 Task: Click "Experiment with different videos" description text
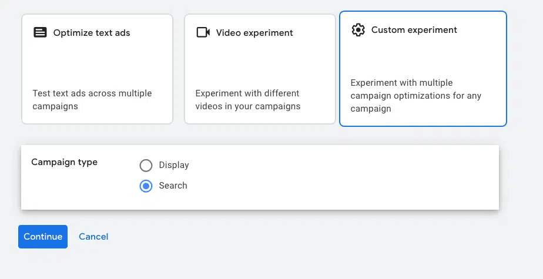pos(247,100)
